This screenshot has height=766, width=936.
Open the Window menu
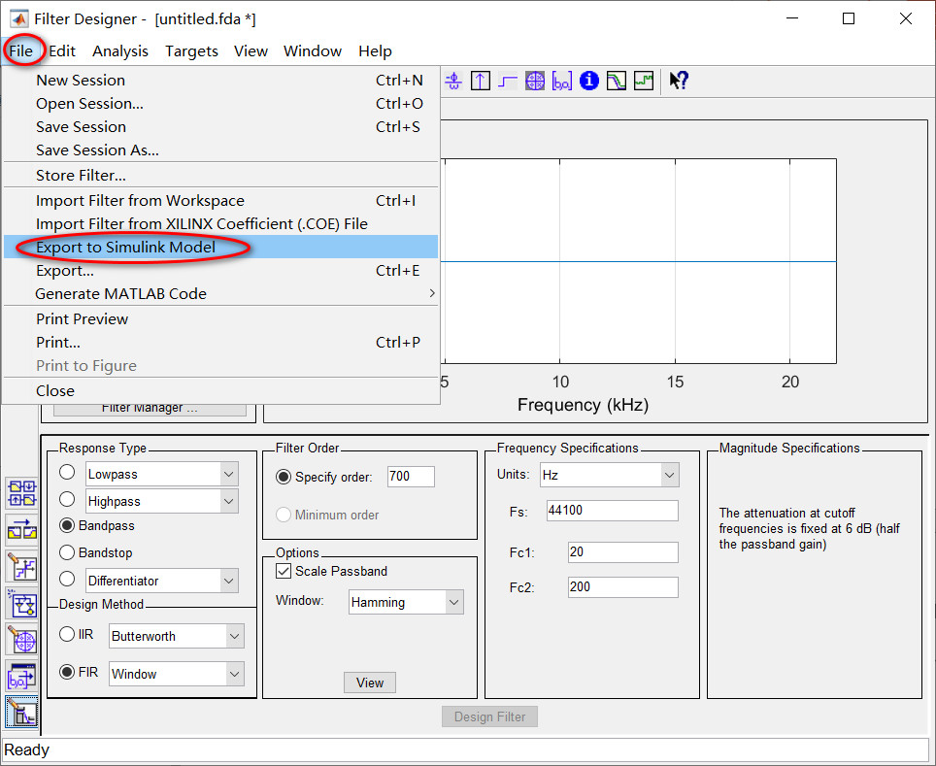[x=313, y=51]
